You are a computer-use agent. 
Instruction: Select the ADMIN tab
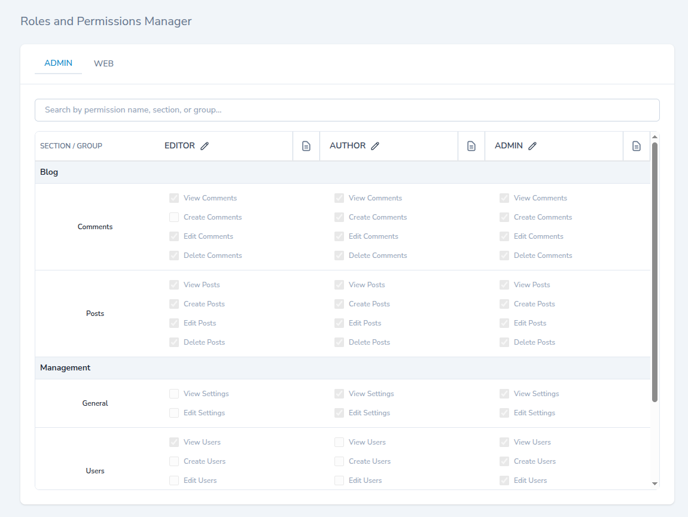pos(58,63)
